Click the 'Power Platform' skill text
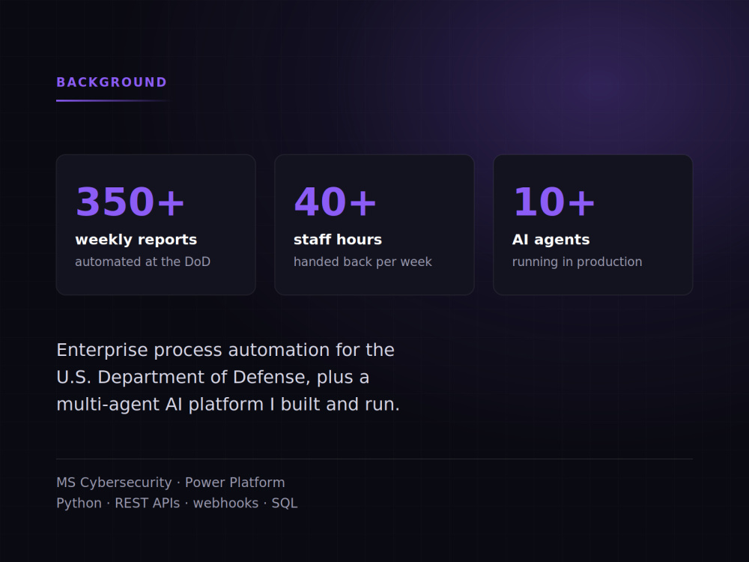This screenshot has width=749, height=562. pos(235,483)
